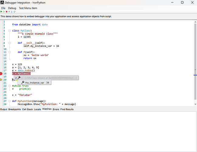Viewport: 197px width, 152px height.
Task: Switch to the Call Stack tab
Action: coord(27,109)
